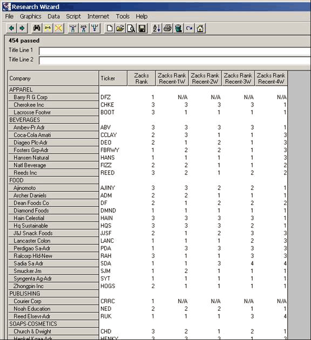Click the blue curved redo arrow icon

tap(190, 28)
